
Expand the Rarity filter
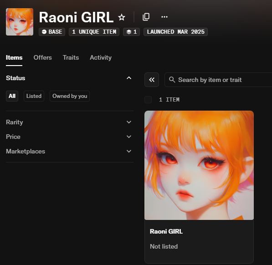[70, 122]
